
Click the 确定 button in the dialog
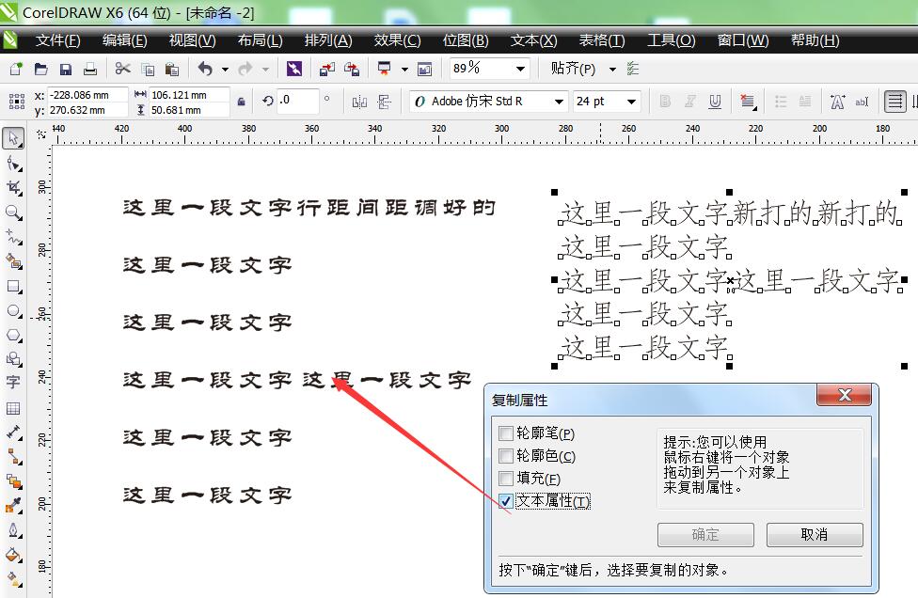[x=705, y=534]
